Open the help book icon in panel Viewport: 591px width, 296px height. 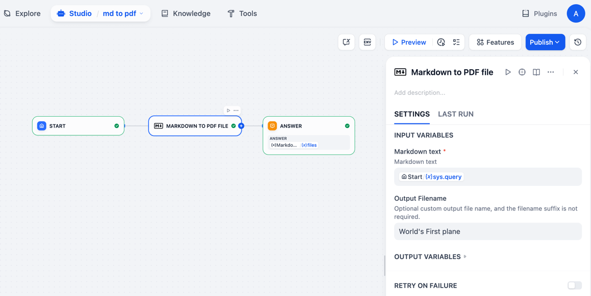coord(536,72)
